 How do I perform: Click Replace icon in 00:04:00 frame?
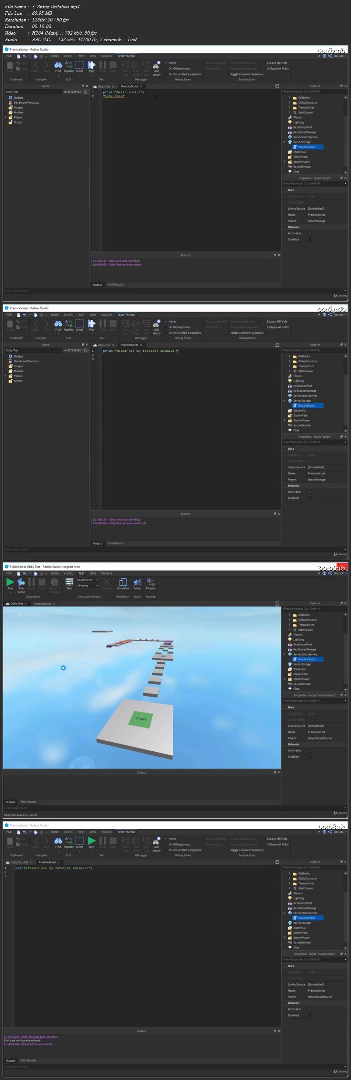(x=69, y=324)
